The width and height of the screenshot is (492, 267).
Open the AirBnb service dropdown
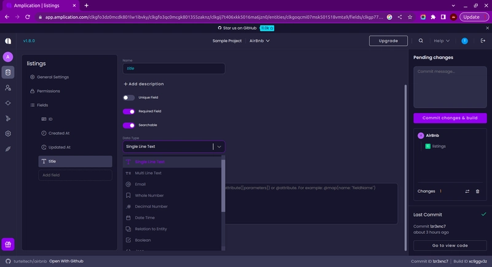tap(260, 41)
